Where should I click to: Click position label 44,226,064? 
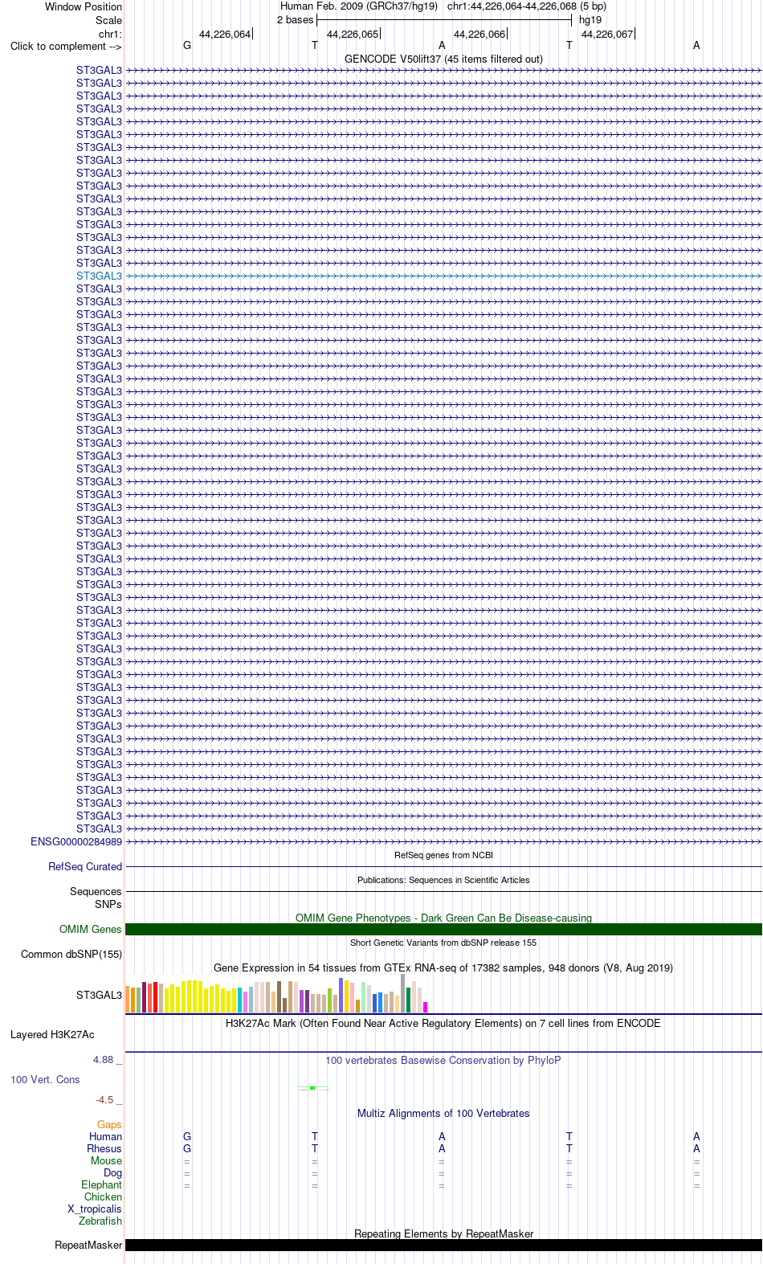225,35
